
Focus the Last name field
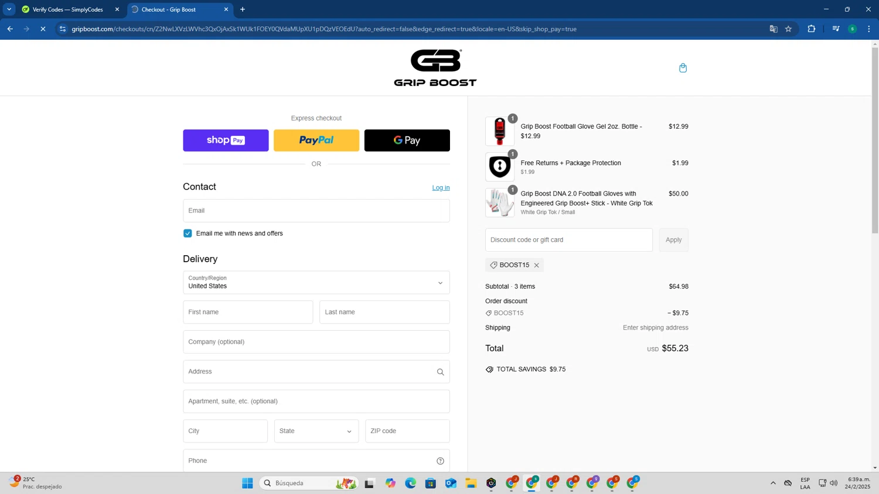point(384,313)
